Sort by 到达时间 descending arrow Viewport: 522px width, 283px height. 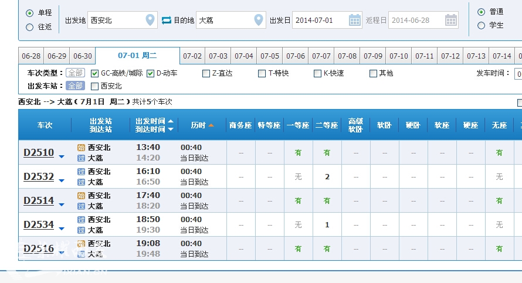click(x=171, y=129)
